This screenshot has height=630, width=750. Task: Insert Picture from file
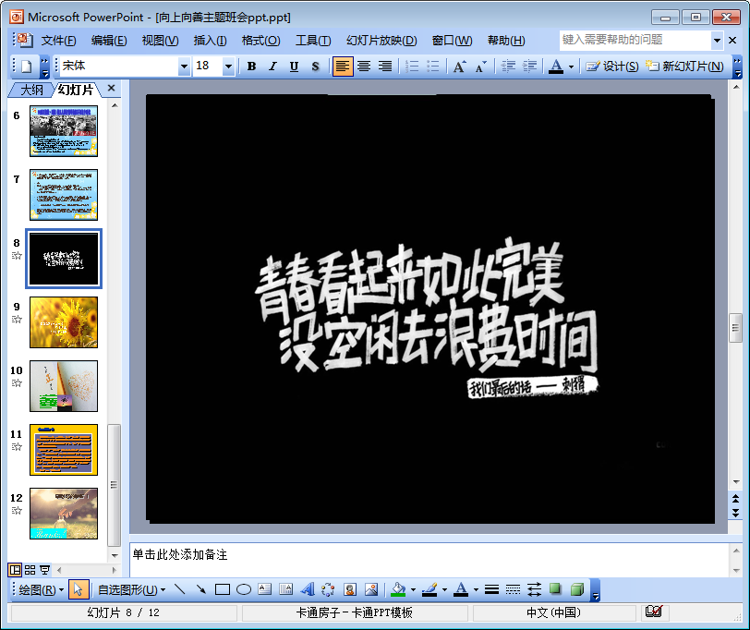(x=371, y=590)
